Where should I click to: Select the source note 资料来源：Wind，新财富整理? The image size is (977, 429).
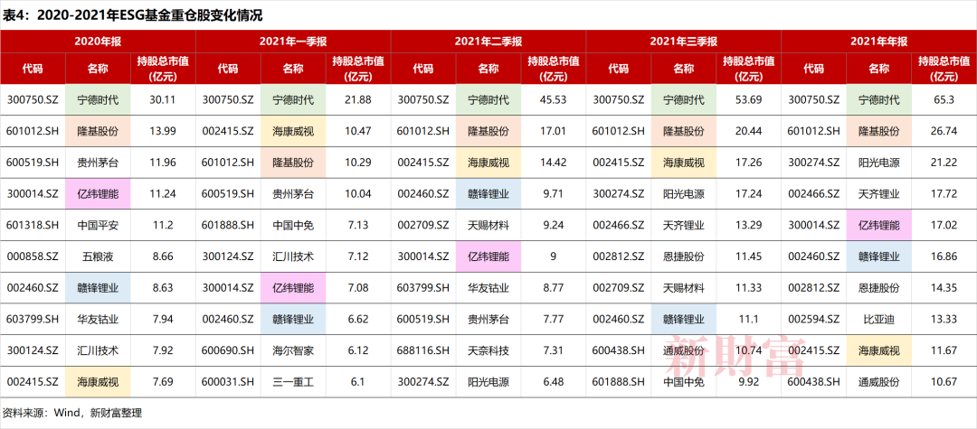coord(72,413)
